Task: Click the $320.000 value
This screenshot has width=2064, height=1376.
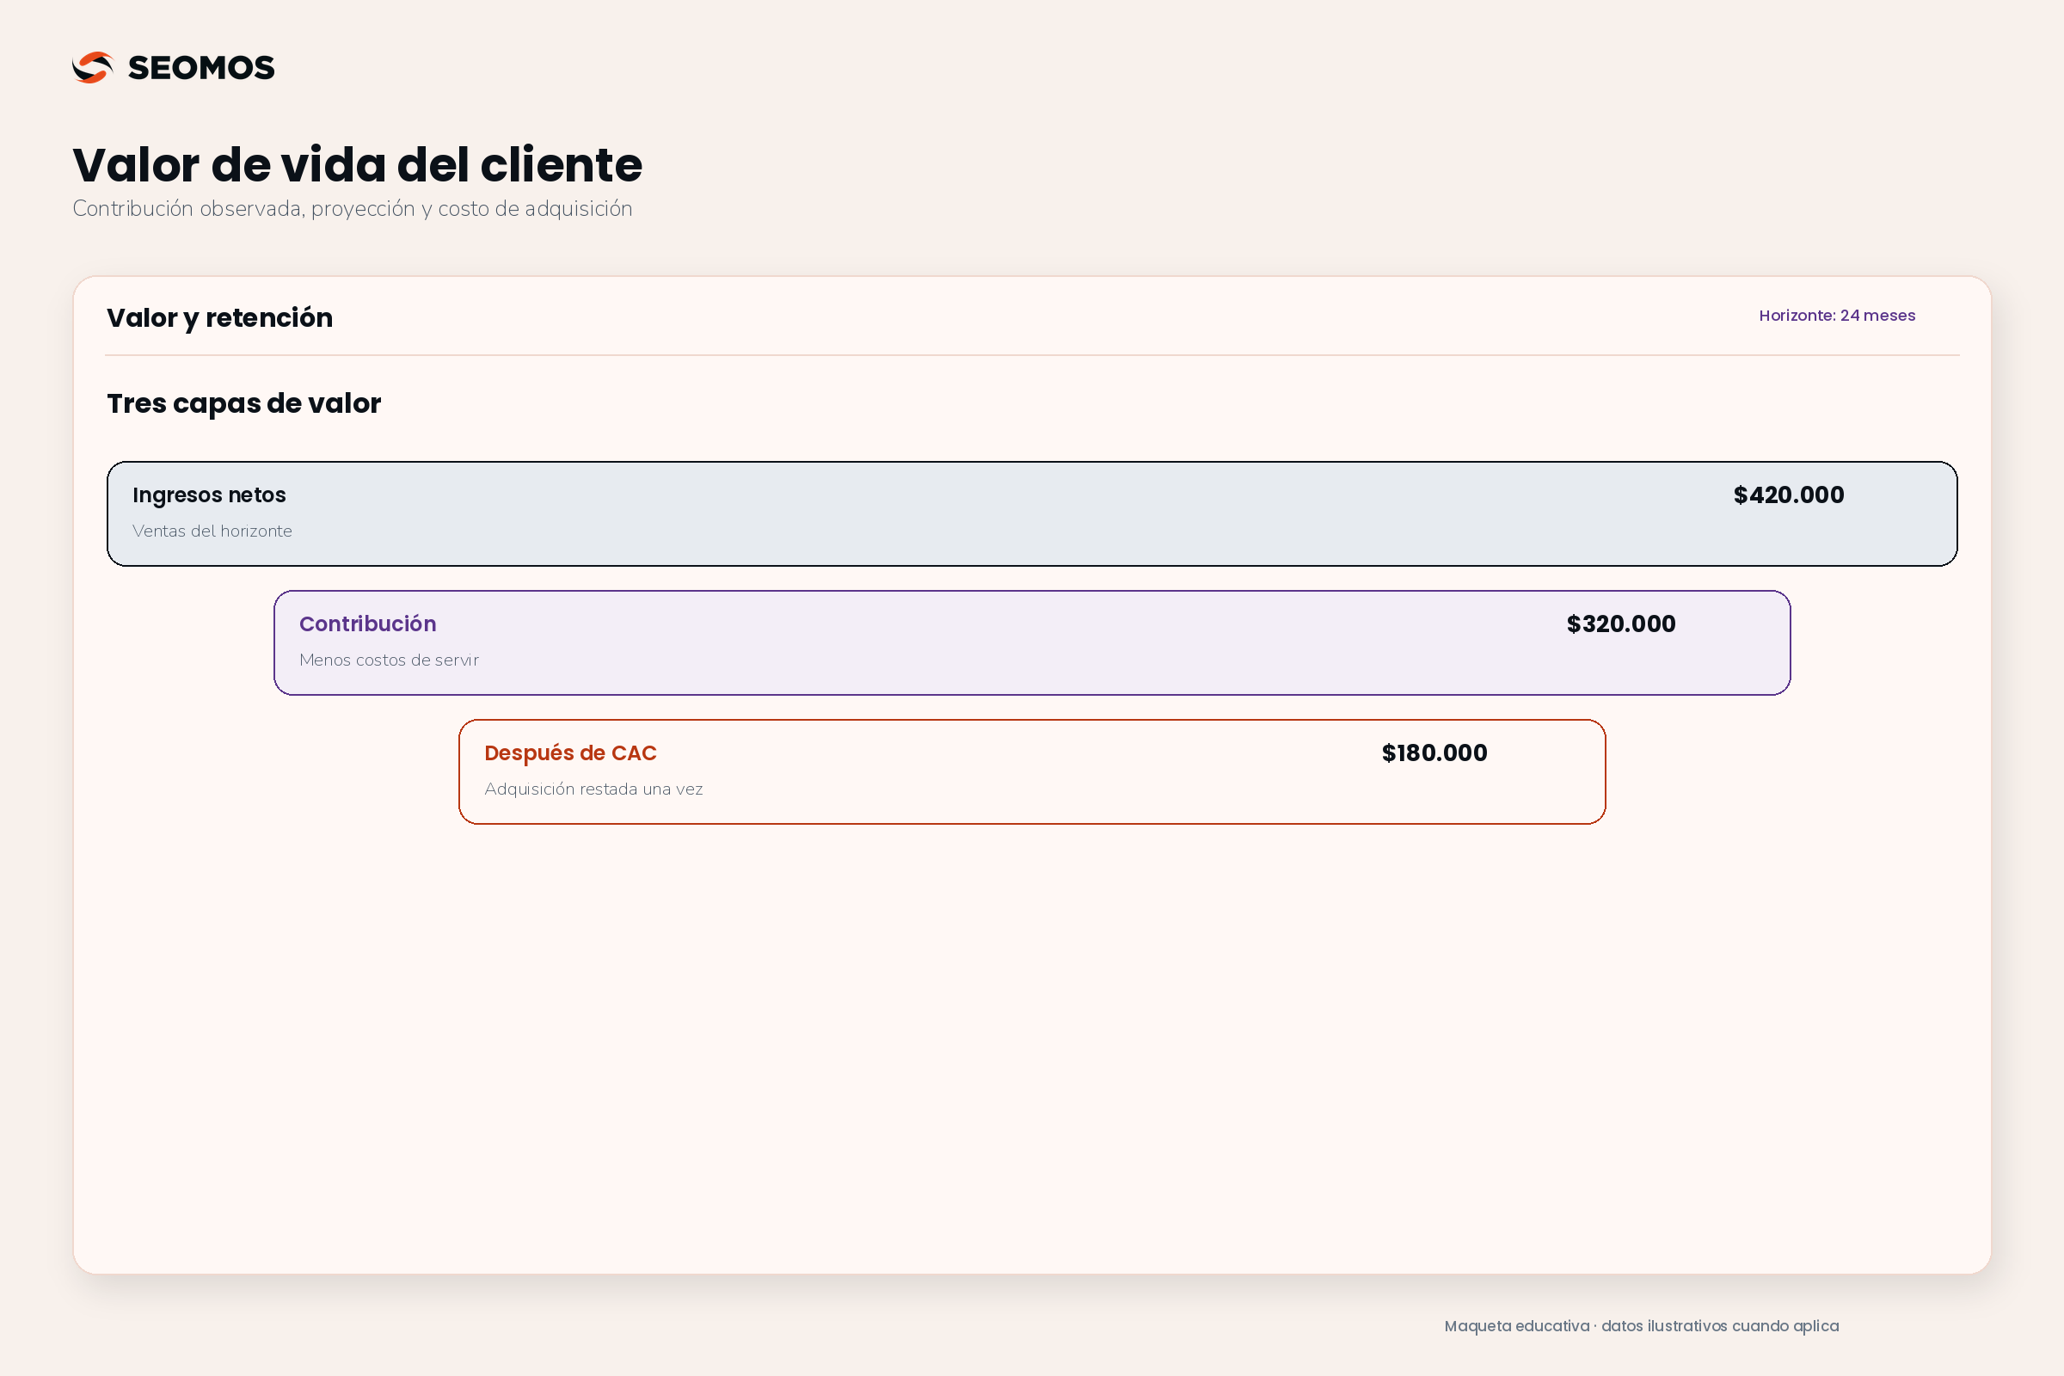Action: click(1621, 624)
